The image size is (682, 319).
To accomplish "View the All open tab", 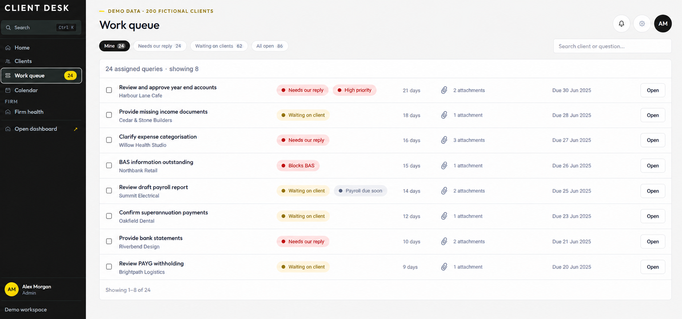I will pyautogui.click(x=270, y=46).
